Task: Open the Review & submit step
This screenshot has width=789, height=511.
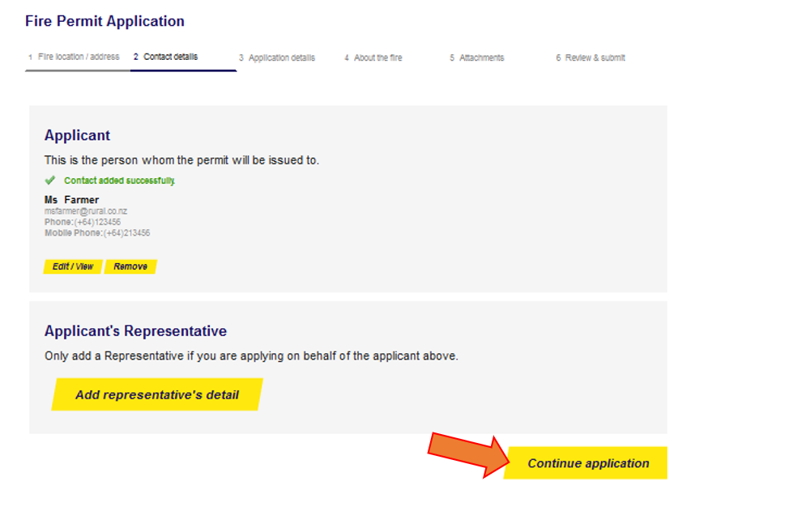Action: 591,57
